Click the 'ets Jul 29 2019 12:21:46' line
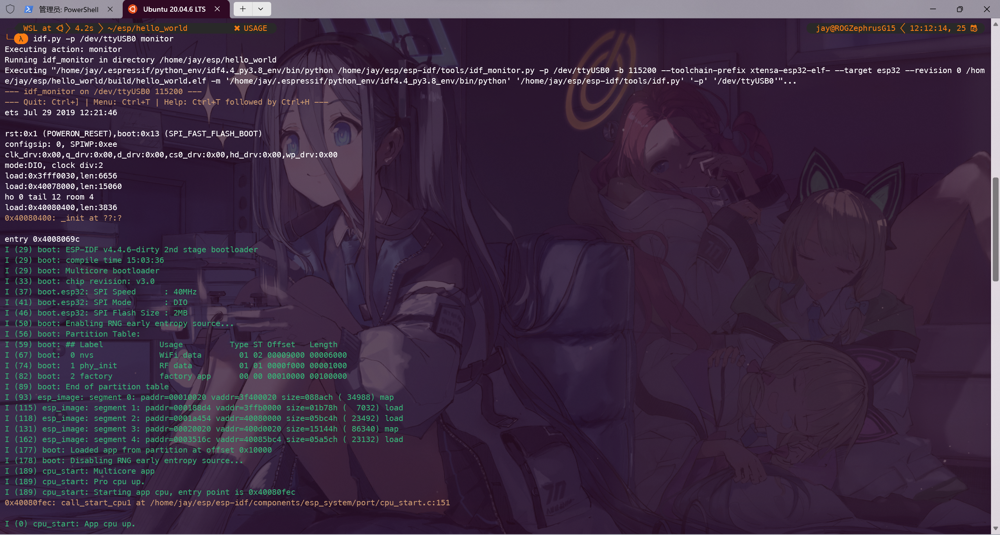The height and width of the screenshot is (535, 1000). click(61, 112)
